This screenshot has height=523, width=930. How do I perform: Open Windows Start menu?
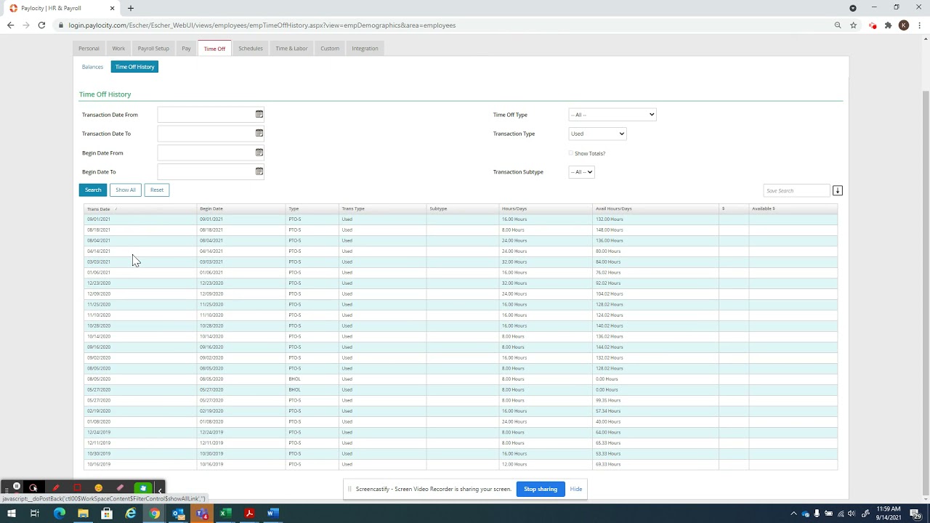pyautogui.click(x=11, y=514)
